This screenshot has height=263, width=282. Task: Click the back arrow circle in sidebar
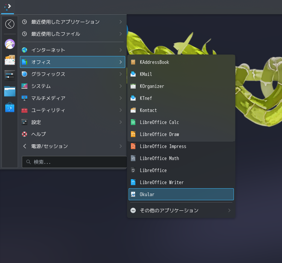click(10, 24)
